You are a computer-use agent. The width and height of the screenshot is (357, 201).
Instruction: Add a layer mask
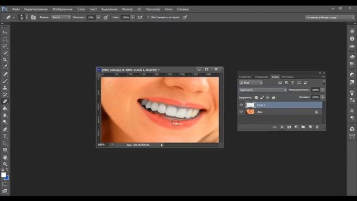[x=289, y=127]
